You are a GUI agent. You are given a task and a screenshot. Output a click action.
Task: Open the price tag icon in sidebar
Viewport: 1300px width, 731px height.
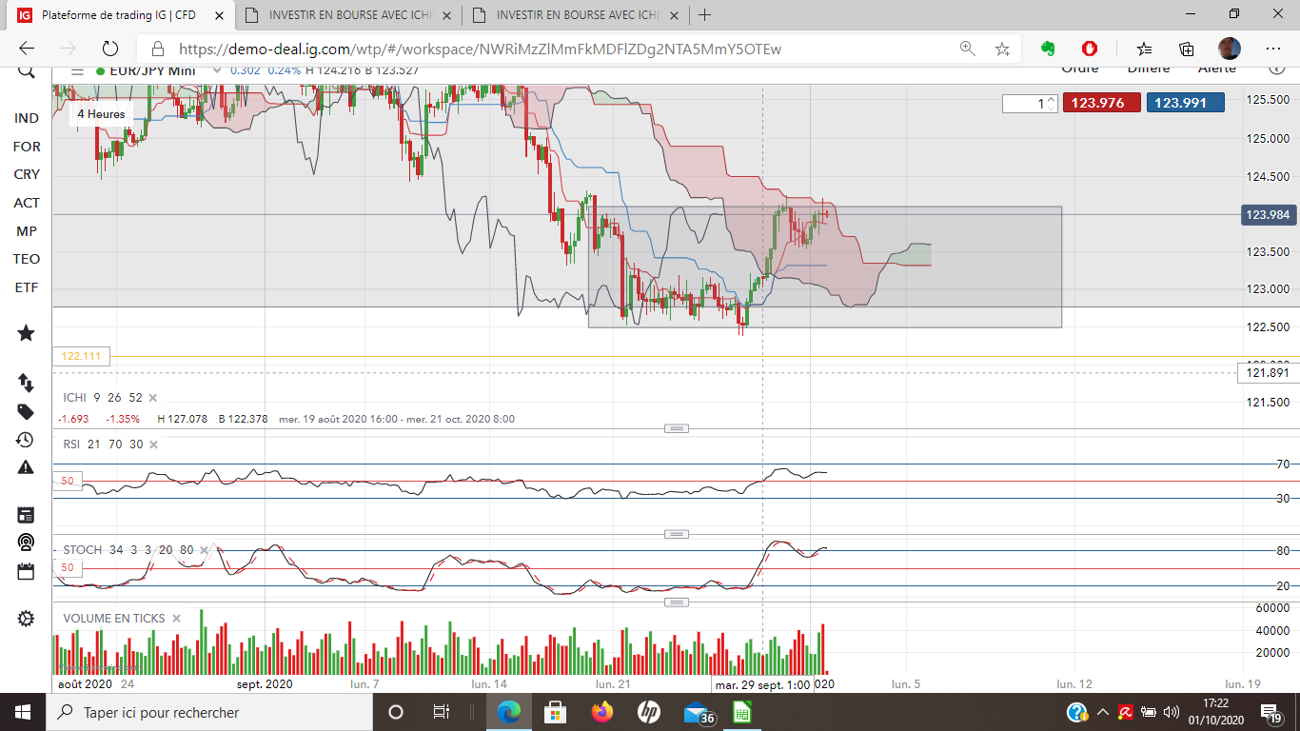tap(26, 412)
